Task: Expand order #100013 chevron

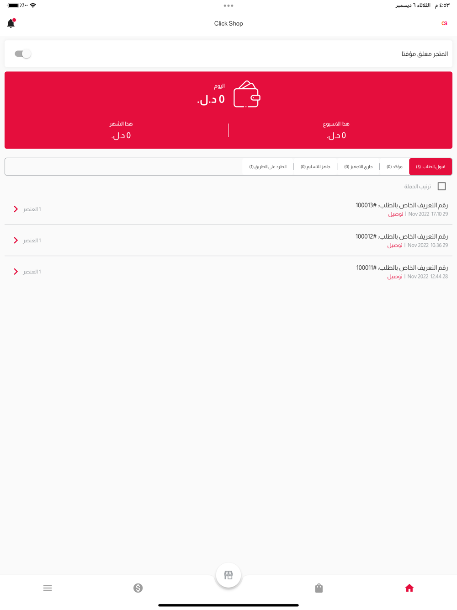Action: [16, 209]
